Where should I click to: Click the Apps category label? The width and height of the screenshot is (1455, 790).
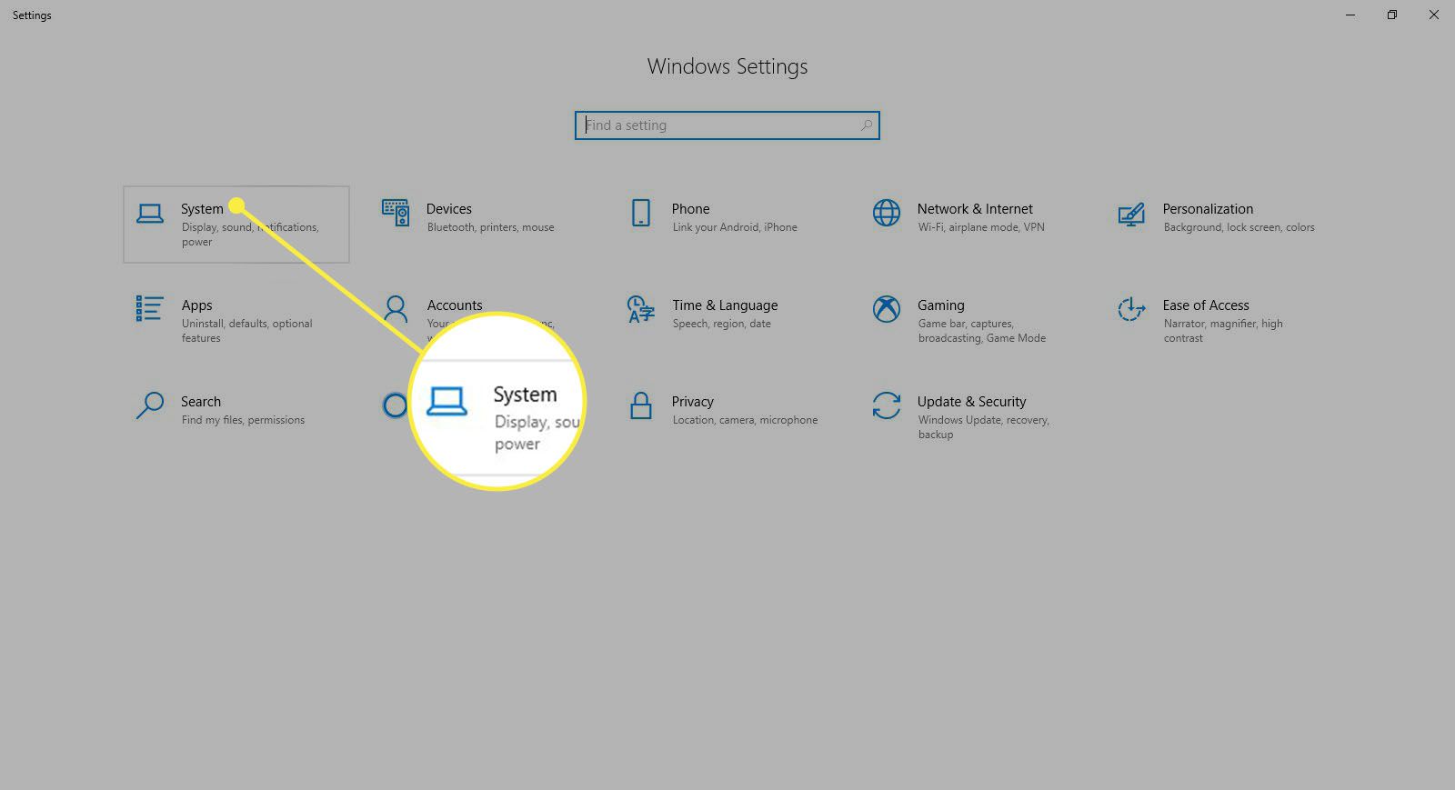click(x=196, y=305)
